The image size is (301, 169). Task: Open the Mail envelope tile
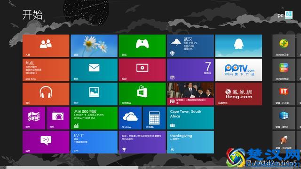point(94,70)
